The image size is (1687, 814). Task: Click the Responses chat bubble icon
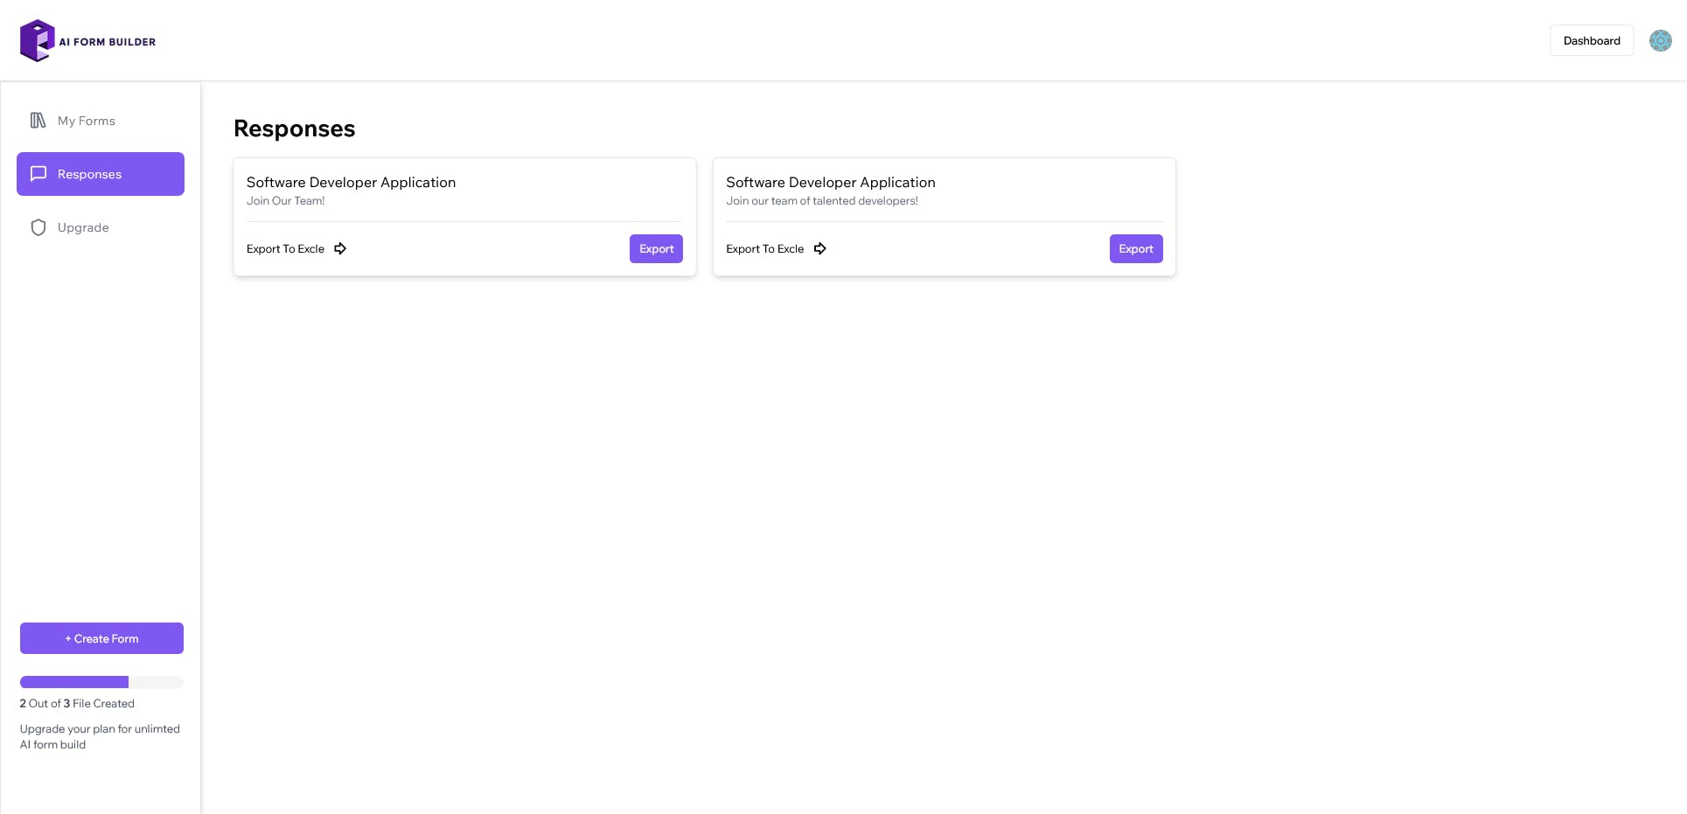pyautogui.click(x=38, y=174)
